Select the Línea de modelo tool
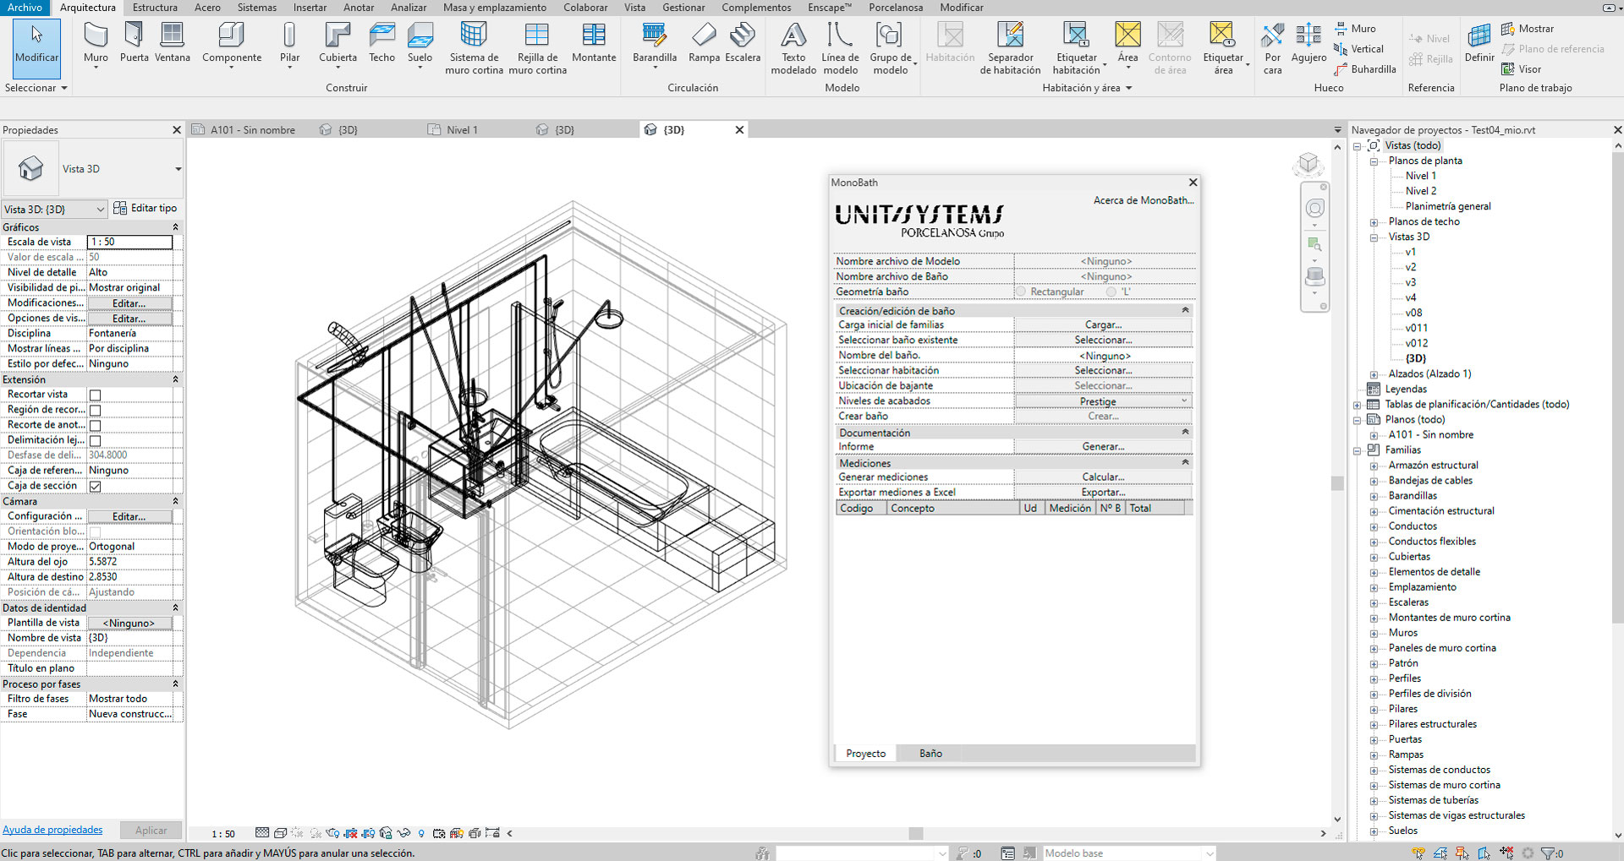Viewport: 1624px width, 861px height. click(840, 48)
